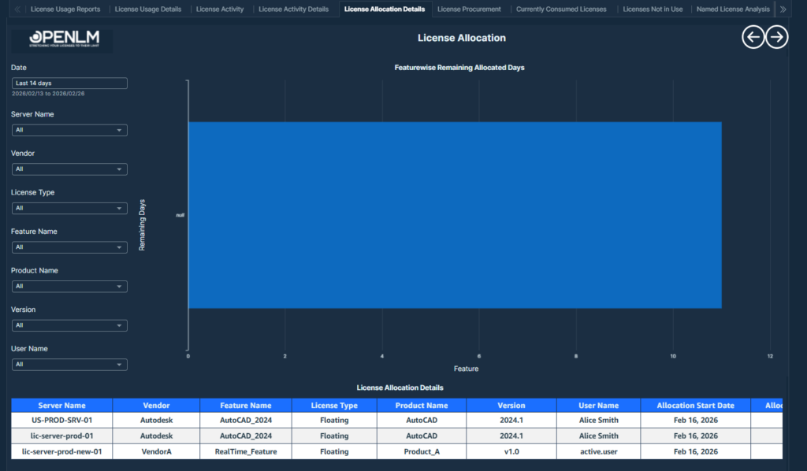807x471 pixels.
Task: Click the next page right arrow icon
Action: pyautogui.click(x=777, y=37)
